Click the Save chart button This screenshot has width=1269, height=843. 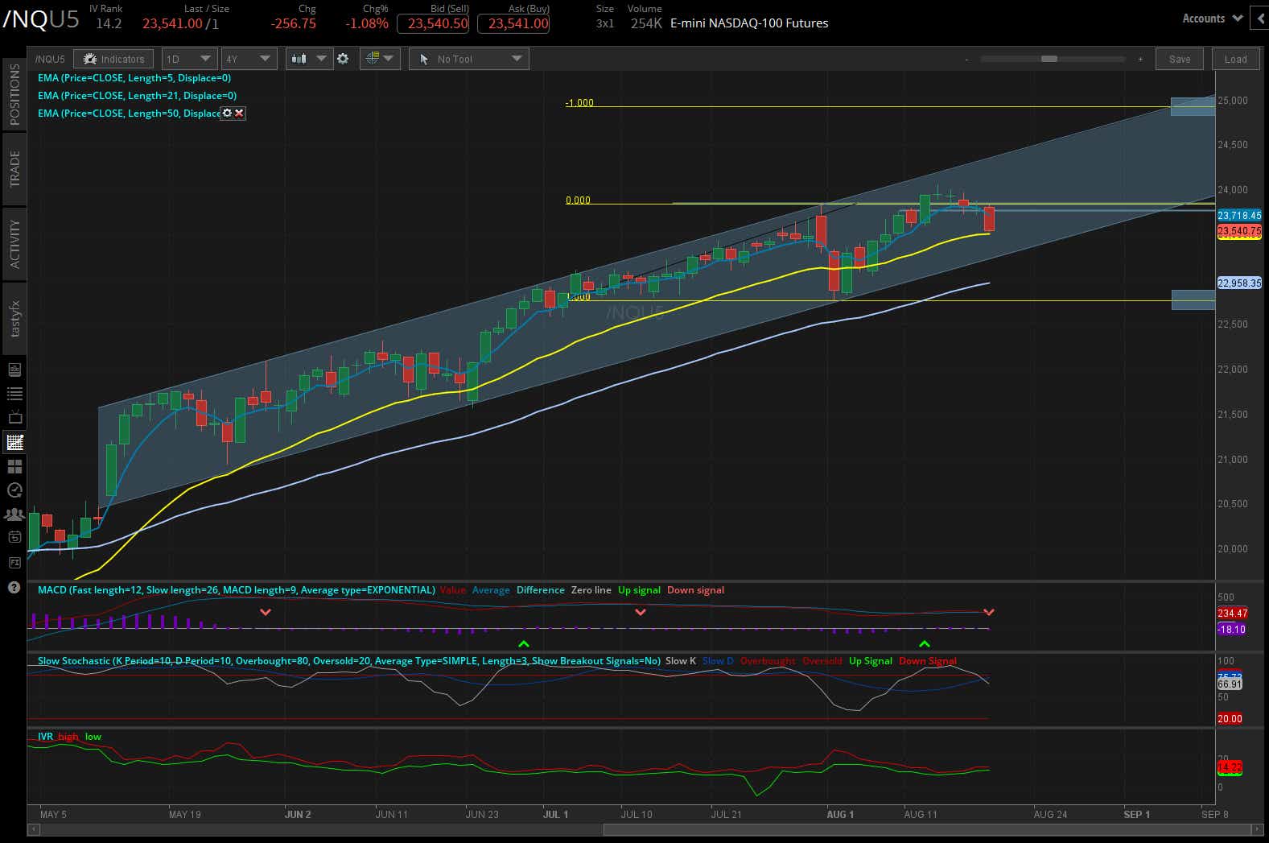pos(1180,59)
